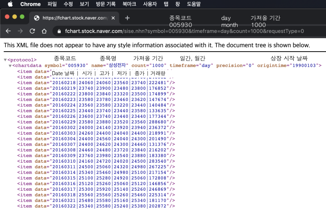Click the 20160307 item data row
The width and height of the screenshot is (326, 209).
[96, 144]
